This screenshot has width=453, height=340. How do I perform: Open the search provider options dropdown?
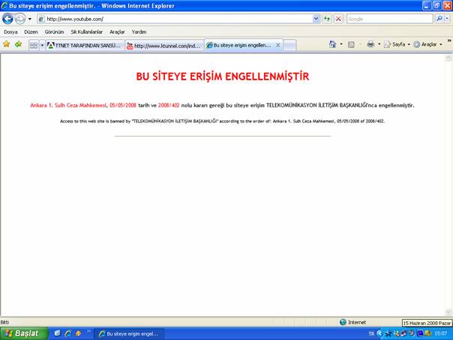coord(447,19)
